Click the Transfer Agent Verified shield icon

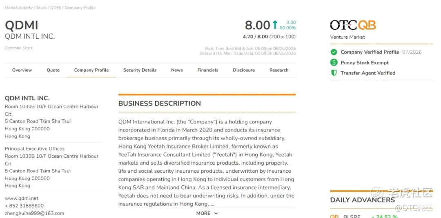pyautogui.click(x=334, y=73)
